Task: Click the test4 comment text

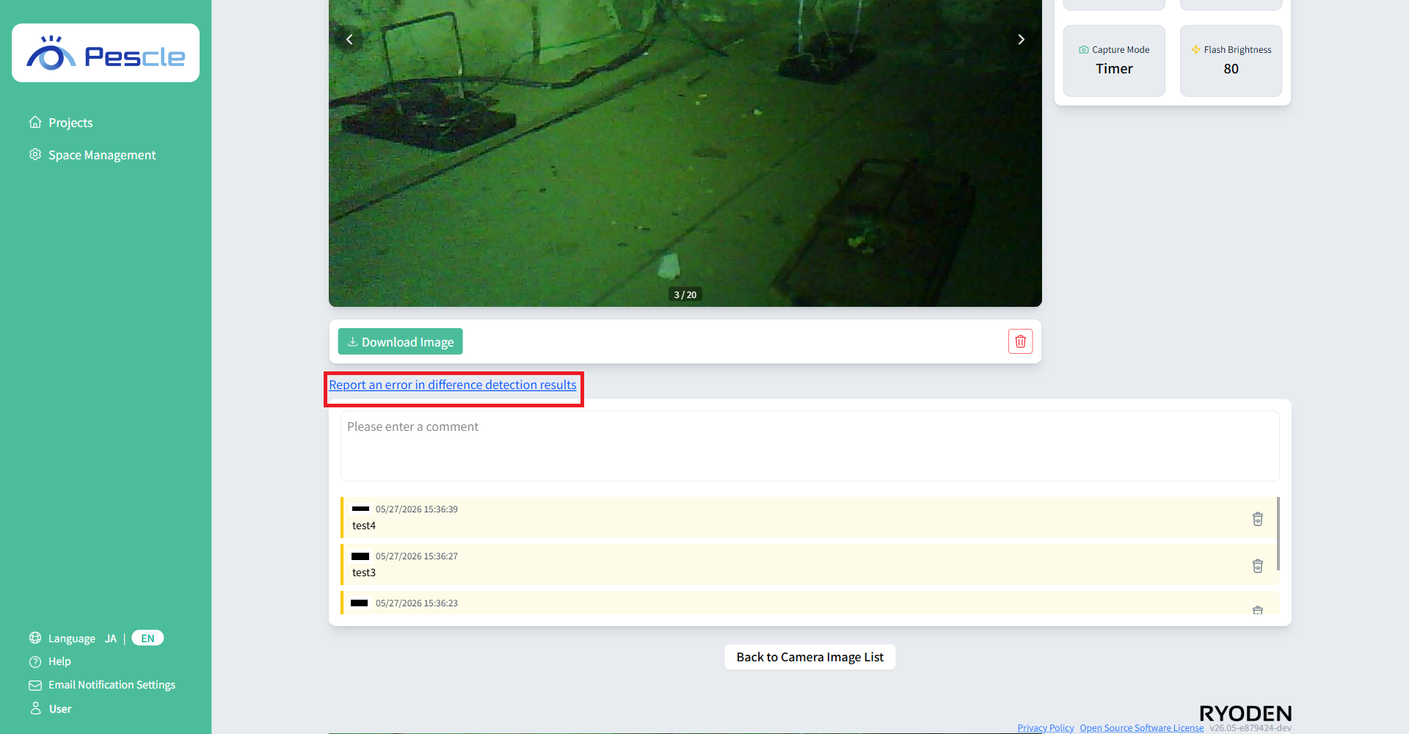Action: point(364,526)
